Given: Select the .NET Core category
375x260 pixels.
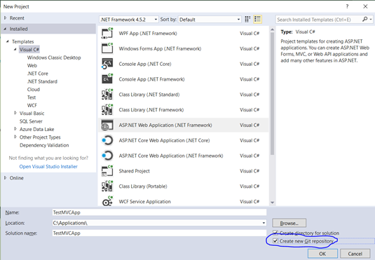Looking at the screenshot, I should pyautogui.click(x=38, y=74).
